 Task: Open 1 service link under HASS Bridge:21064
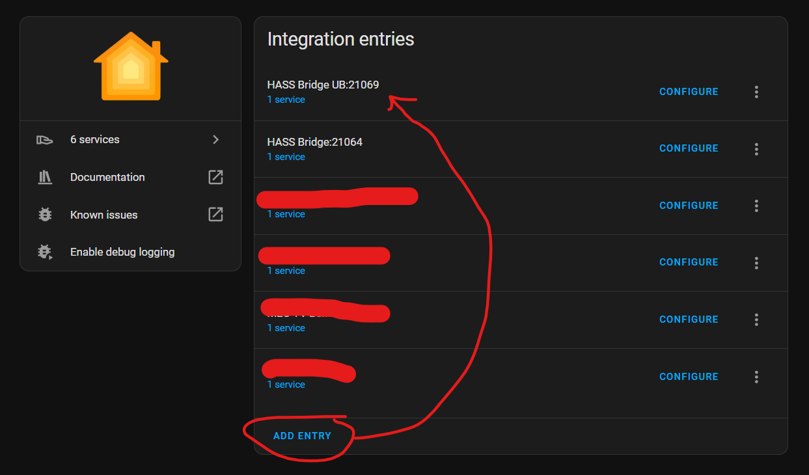pos(286,157)
